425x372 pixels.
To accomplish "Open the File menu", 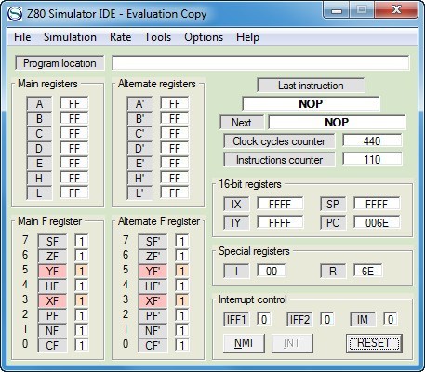I will click(22, 37).
